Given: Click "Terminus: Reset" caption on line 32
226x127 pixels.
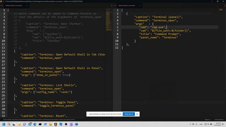Looking at the screenshot, I should 52,116.
